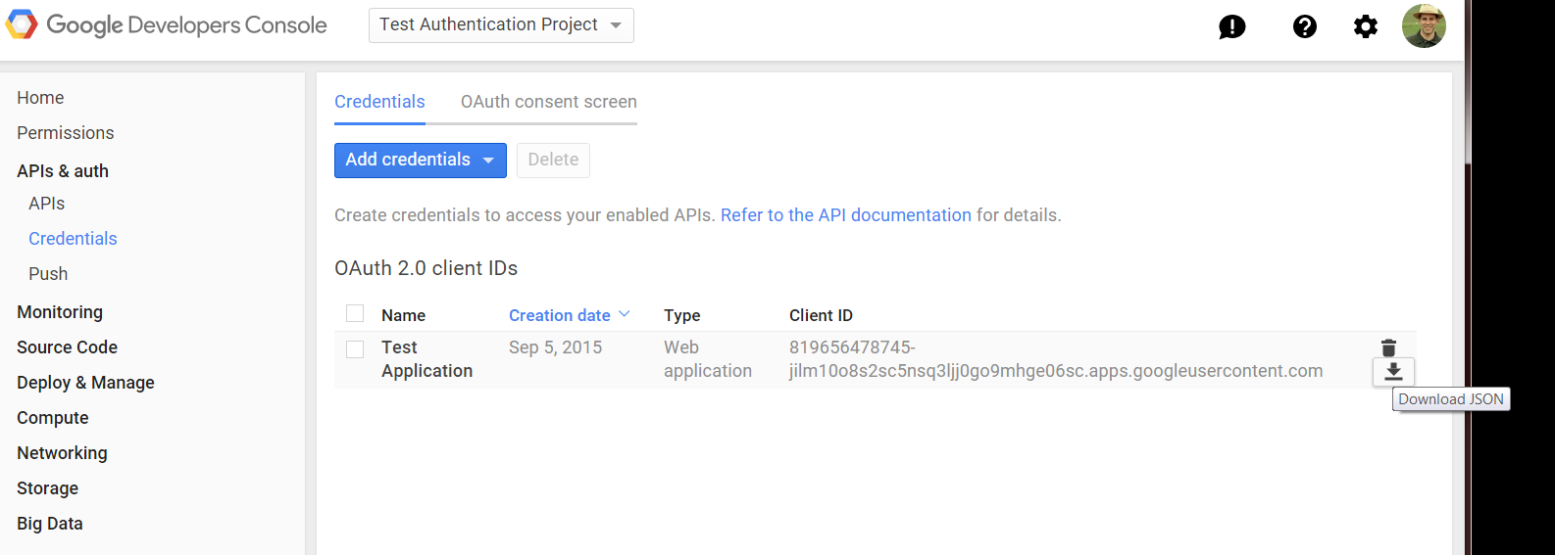This screenshot has width=1555, height=555.
Task: Open the notifications alert icon
Action: 1231,26
